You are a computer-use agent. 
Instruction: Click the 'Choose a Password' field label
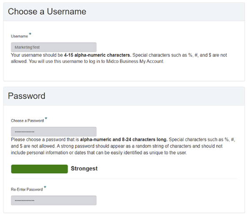click(27, 121)
